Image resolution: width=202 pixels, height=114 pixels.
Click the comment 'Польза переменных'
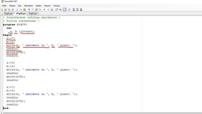[21, 21]
